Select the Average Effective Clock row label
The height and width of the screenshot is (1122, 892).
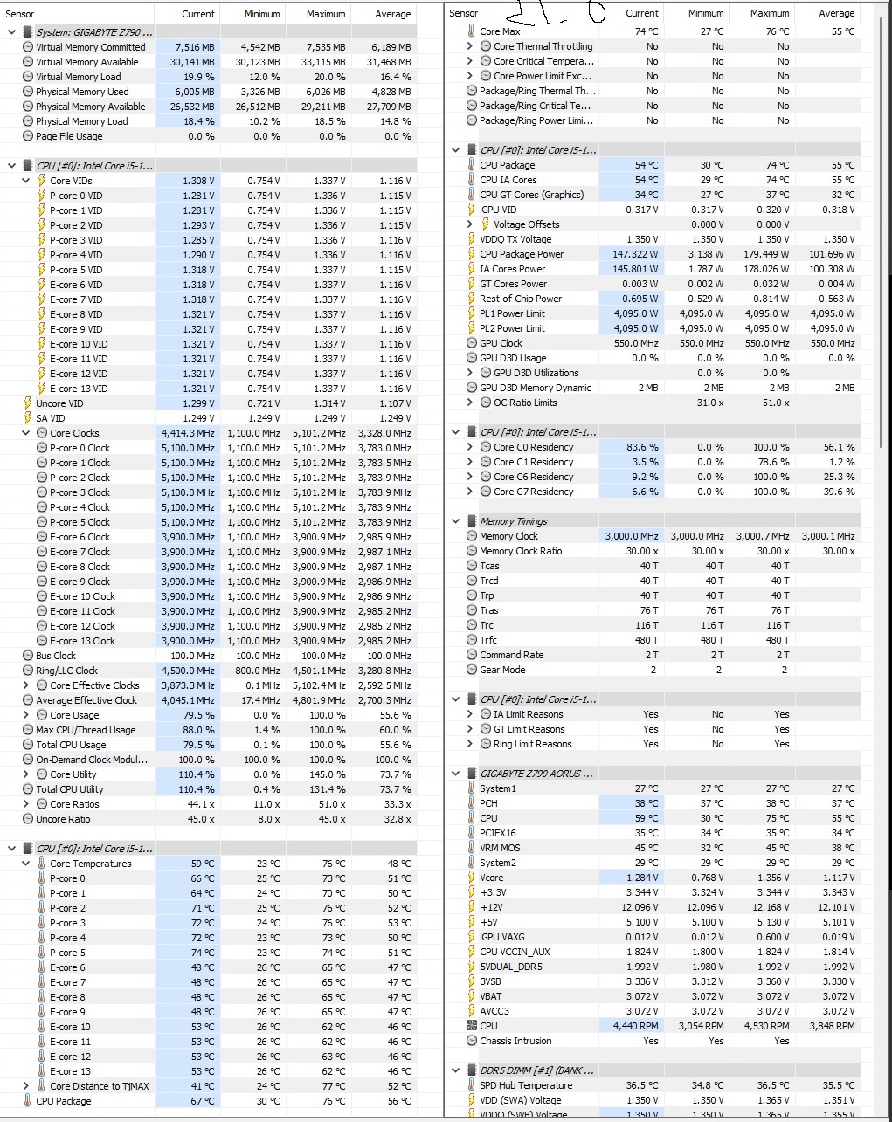pos(86,700)
